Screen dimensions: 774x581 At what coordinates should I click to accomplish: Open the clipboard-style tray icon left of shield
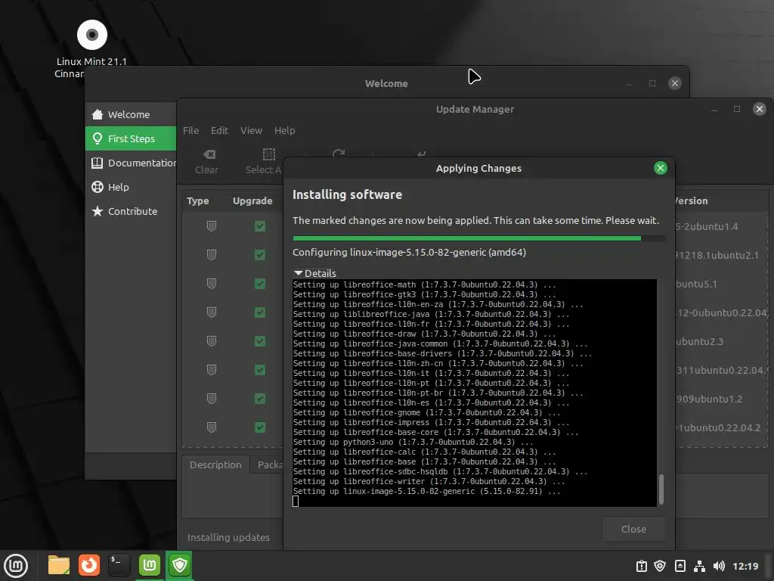click(641, 566)
